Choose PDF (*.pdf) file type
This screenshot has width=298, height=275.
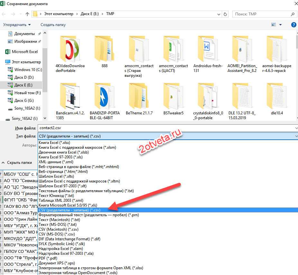click(x=168, y=258)
